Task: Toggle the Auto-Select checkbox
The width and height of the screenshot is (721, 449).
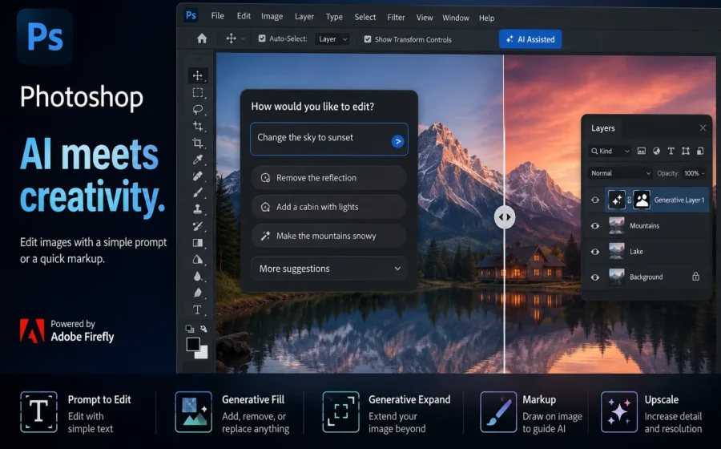Action: click(x=262, y=38)
